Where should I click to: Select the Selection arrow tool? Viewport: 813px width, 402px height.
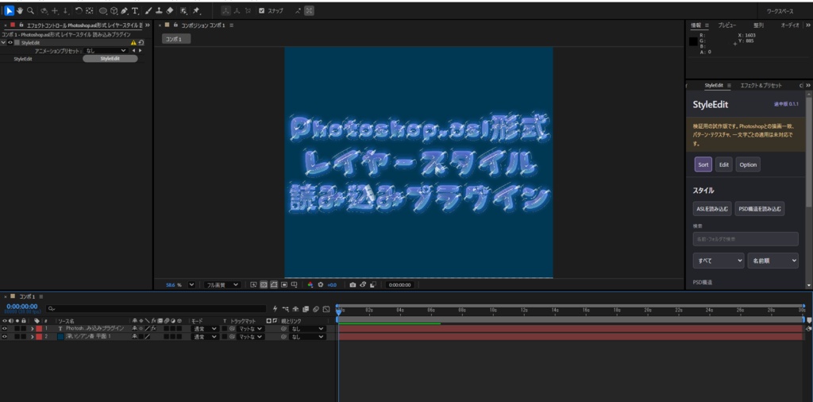pyautogui.click(x=10, y=10)
